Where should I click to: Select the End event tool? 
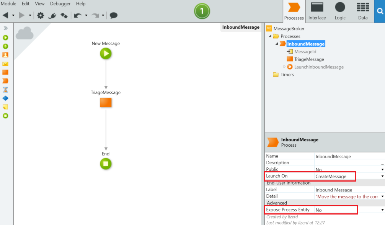pyautogui.click(x=5, y=115)
